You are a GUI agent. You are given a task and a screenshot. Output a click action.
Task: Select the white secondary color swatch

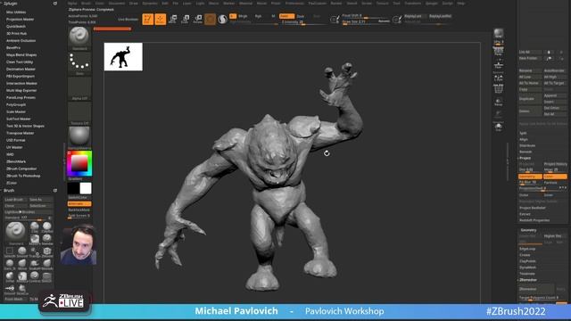click(x=86, y=188)
